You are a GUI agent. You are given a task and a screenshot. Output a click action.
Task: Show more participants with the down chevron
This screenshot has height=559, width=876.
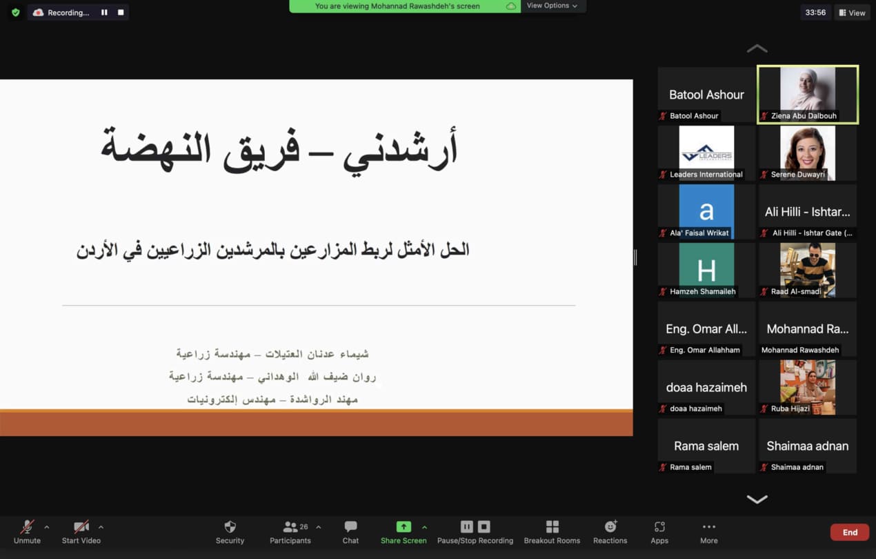(x=757, y=499)
